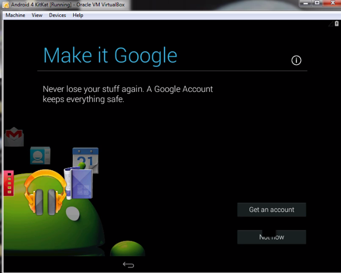This screenshot has width=341, height=273.
Task: Close the VirtualBox window
Action: coord(332,3)
